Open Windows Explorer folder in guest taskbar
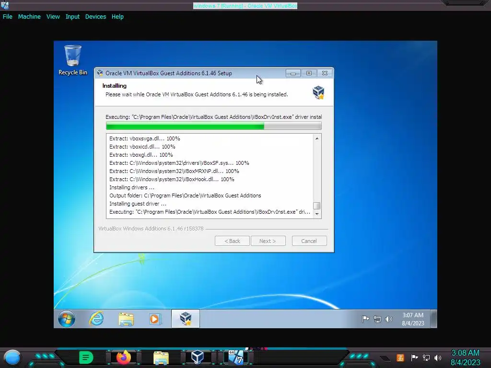The width and height of the screenshot is (491, 368). tap(126, 319)
